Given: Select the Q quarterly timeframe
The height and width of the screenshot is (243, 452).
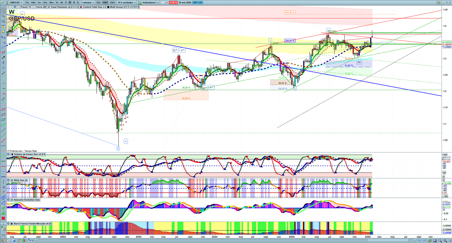Looking at the screenshot, I should [x=78, y=3].
